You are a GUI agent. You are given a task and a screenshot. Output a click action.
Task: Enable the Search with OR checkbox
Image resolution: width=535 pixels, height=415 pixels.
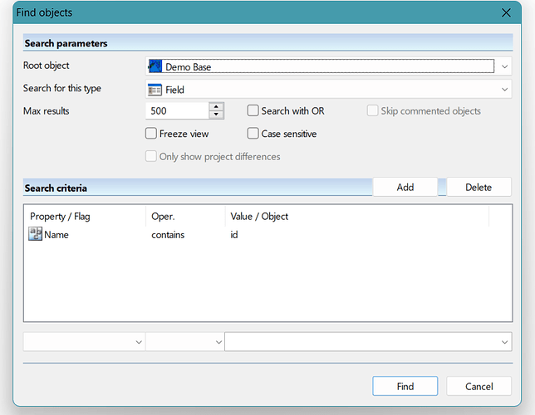[x=253, y=110]
